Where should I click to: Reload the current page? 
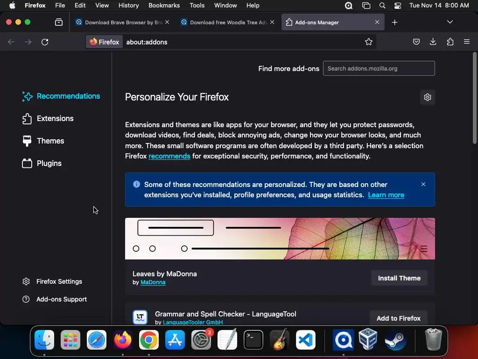[45, 42]
